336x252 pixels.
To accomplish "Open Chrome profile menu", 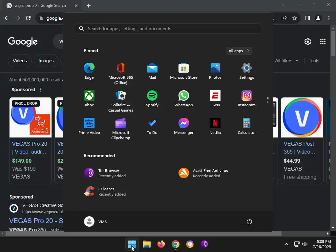I will coord(318,18).
